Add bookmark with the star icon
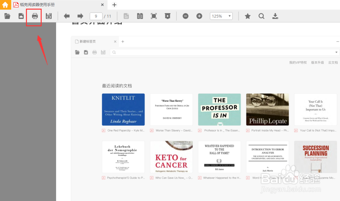340x201 pixels. click(248, 16)
